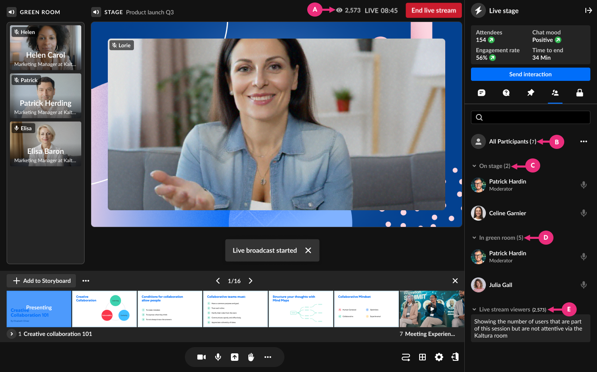Toggle the Green Room speaker audio
This screenshot has height=372, width=597.
click(x=12, y=12)
